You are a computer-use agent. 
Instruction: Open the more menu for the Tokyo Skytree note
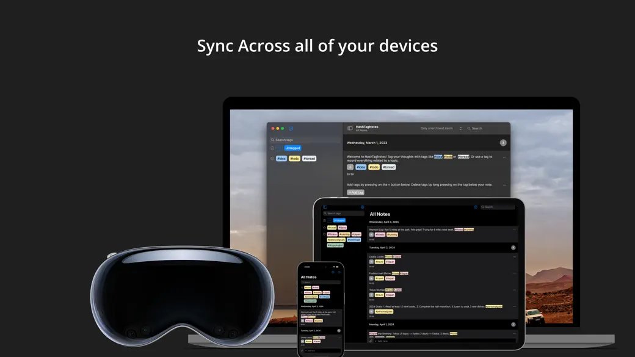click(514, 290)
